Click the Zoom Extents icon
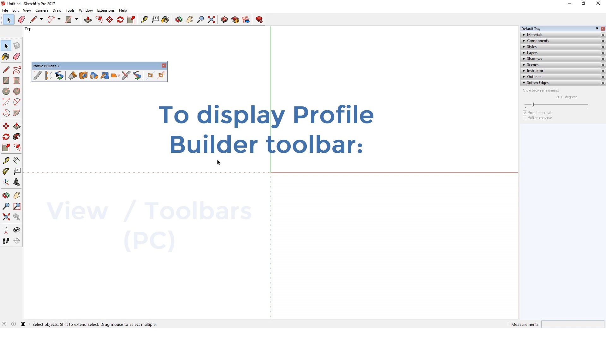The width and height of the screenshot is (606, 341). pyautogui.click(x=211, y=19)
